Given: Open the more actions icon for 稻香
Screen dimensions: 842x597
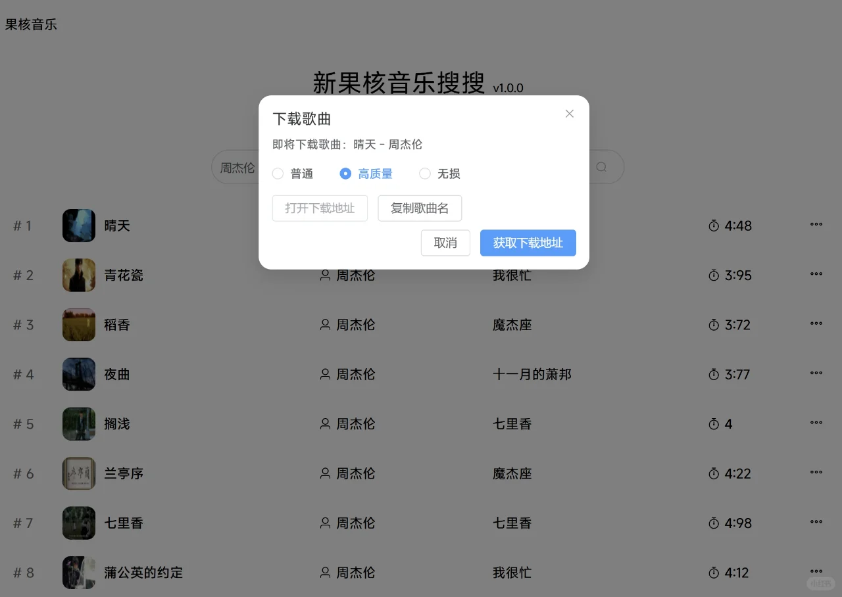Looking at the screenshot, I should click(816, 323).
